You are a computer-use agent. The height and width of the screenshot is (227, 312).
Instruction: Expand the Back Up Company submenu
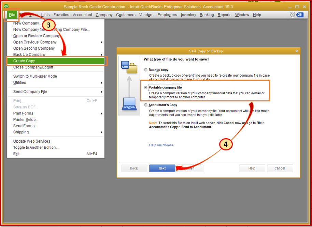(101, 55)
